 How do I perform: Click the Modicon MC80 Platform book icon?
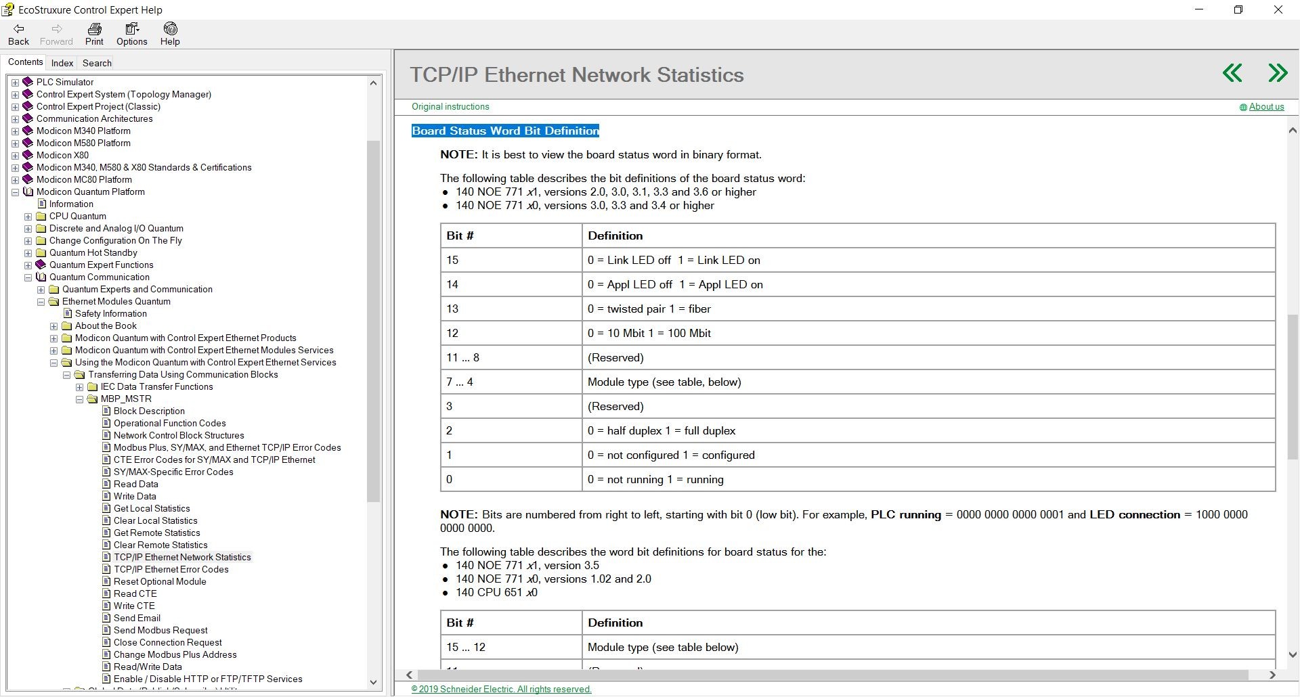pyautogui.click(x=28, y=179)
